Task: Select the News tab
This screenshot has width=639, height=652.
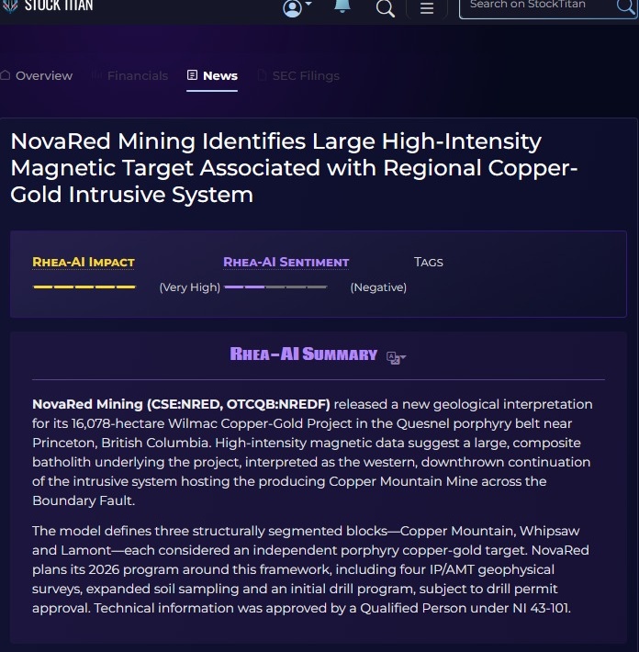Action: click(212, 75)
